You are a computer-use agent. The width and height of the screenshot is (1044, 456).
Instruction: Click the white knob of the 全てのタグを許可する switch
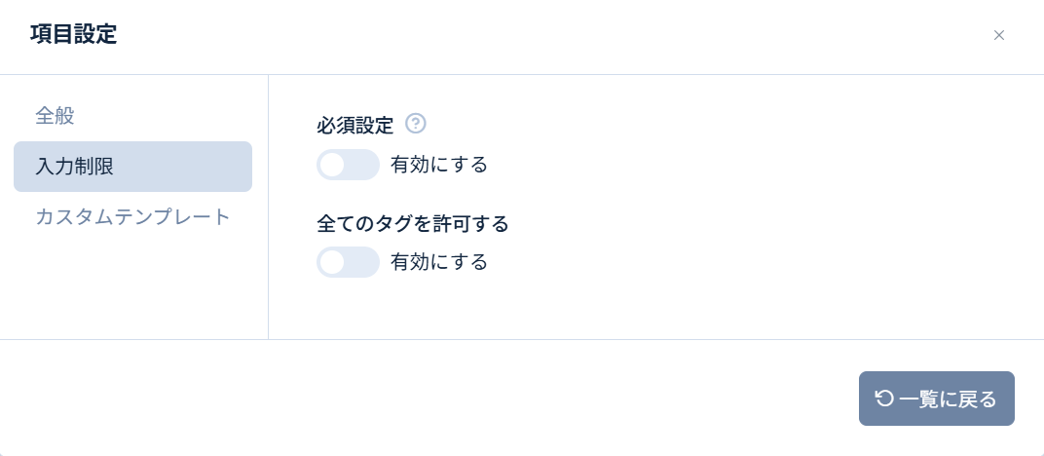click(x=333, y=262)
